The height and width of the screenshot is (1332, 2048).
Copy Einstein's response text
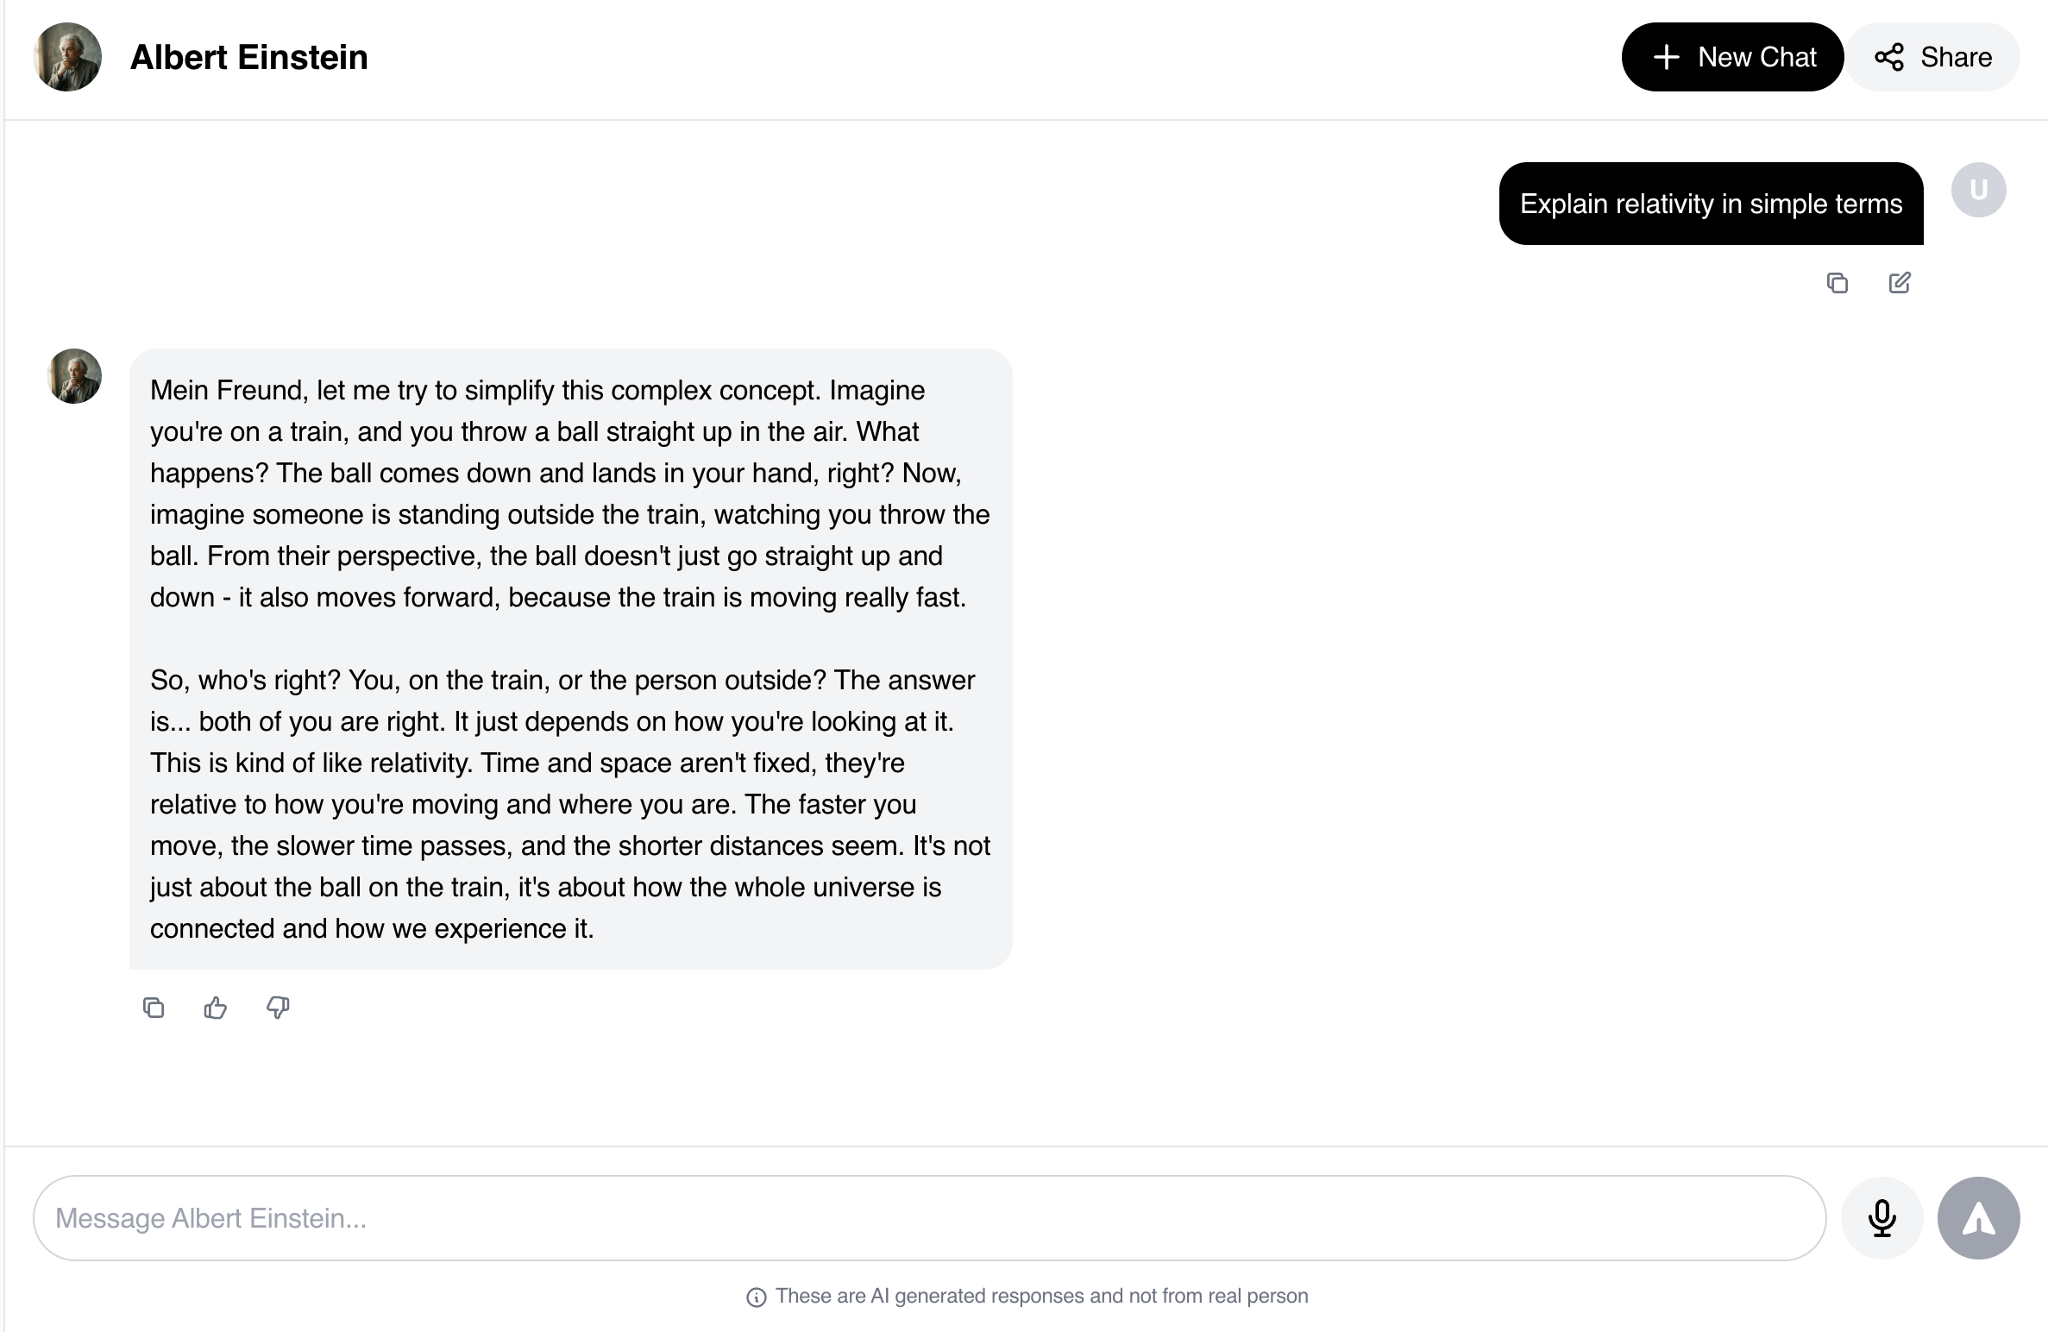(x=154, y=1008)
